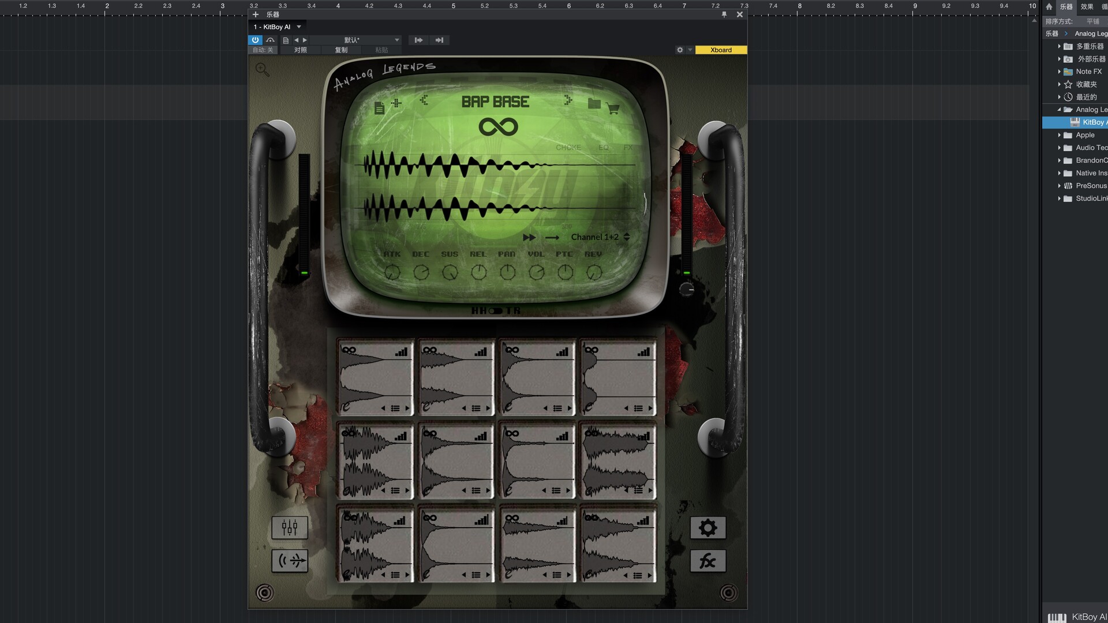The height and width of the screenshot is (623, 1108).
Task: Go to next kit with right chevron
Action: (568, 100)
